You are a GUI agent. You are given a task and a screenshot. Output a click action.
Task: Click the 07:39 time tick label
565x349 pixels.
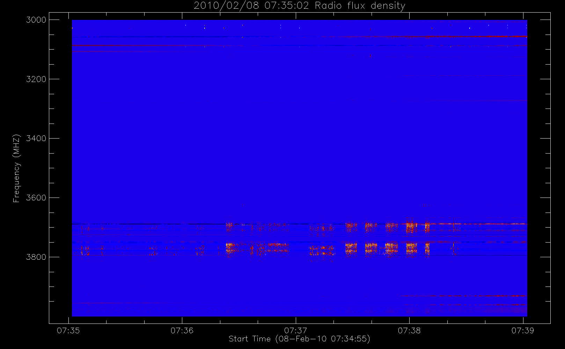click(x=523, y=331)
